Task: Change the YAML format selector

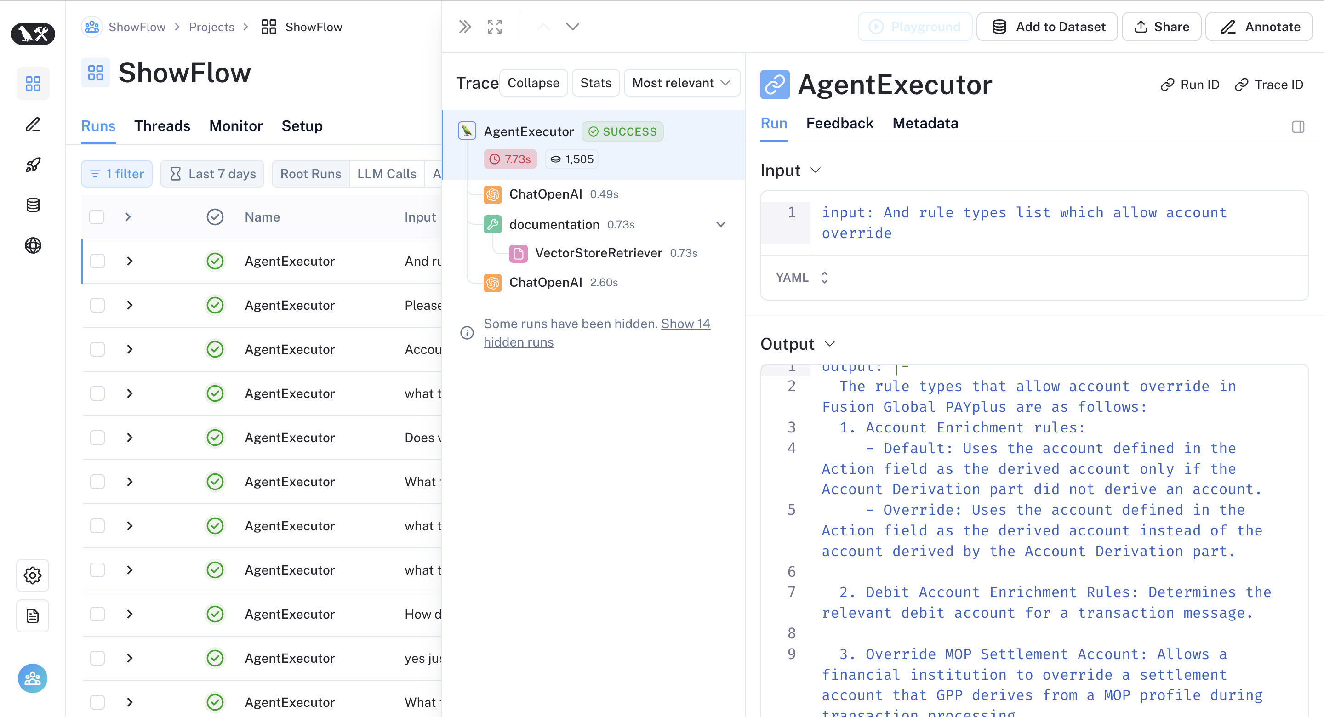Action: 802,278
